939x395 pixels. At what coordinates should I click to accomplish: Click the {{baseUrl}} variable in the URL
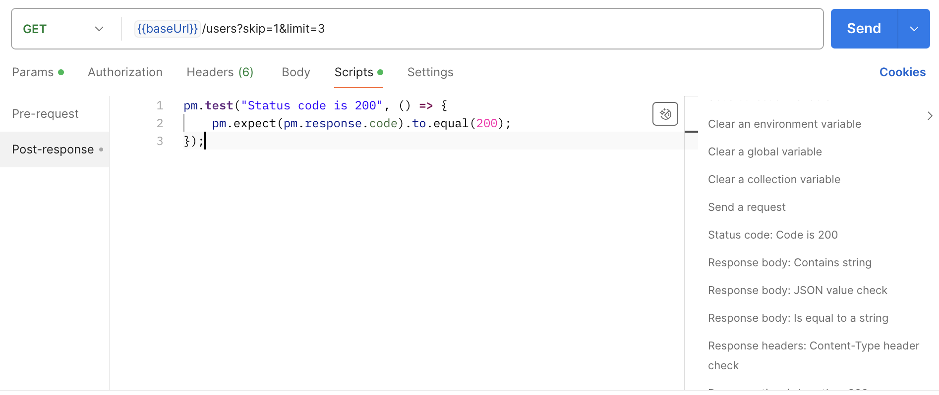(167, 29)
